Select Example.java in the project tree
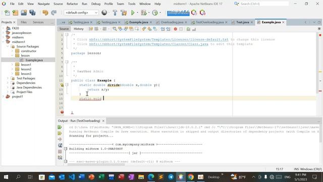The width and height of the screenshot is (323, 182). coord(34,60)
